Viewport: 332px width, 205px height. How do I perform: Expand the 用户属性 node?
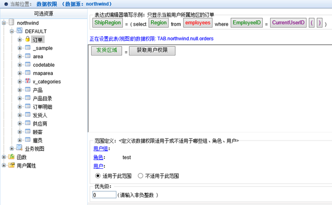pos(4,166)
